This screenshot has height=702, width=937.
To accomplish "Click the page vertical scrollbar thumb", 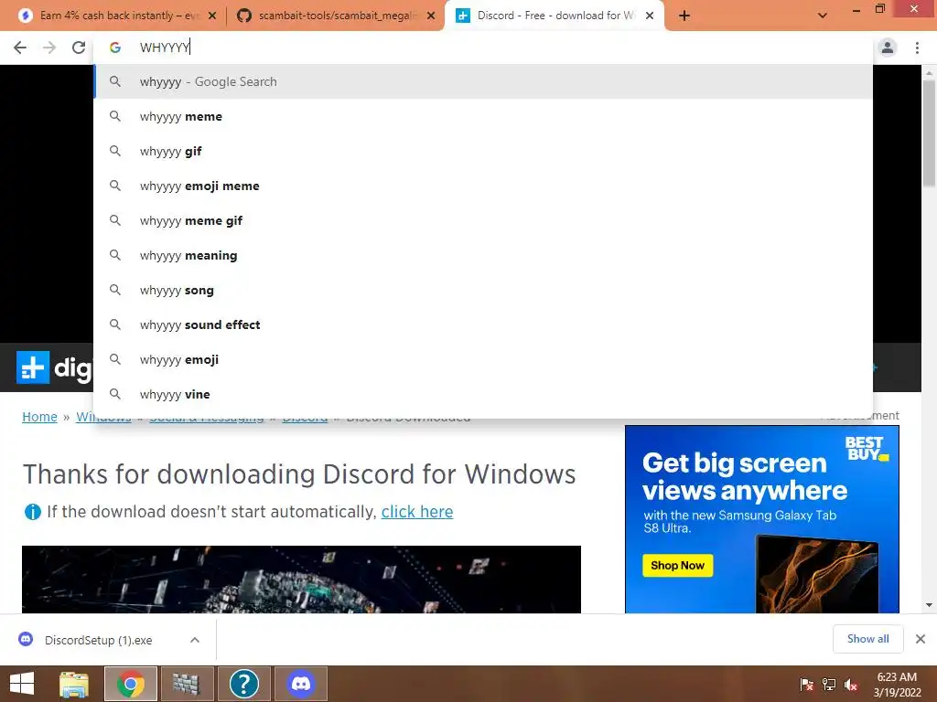I will tap(929, 133).
